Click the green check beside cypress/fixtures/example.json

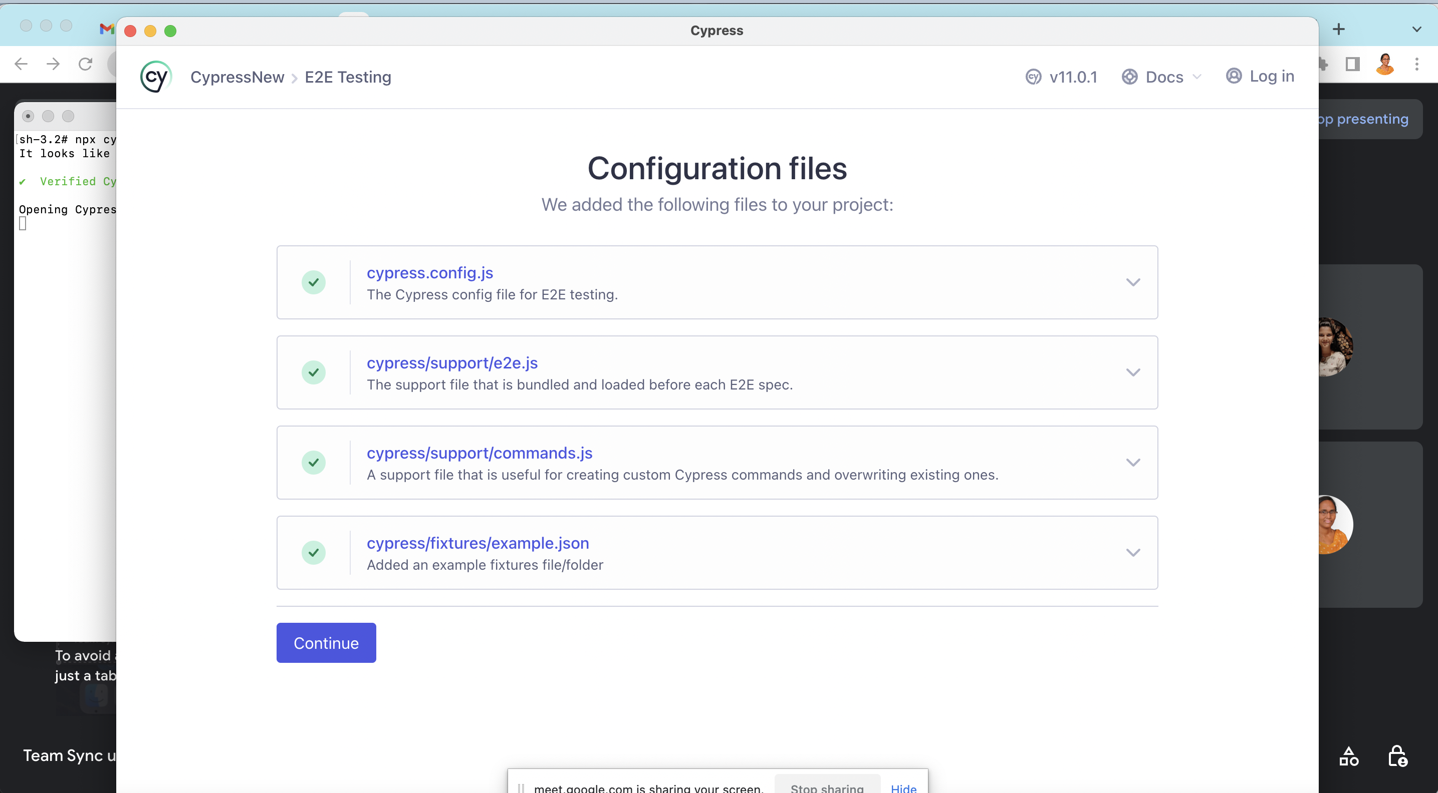(x=314, y=553)
